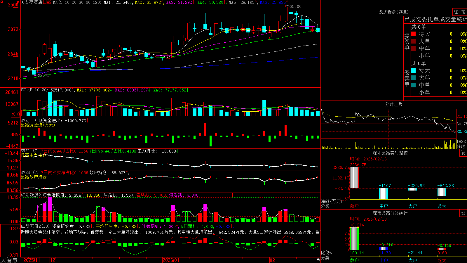Viewport: 467px width, 263px height.
Task: Click the 主力持仓: -18.838 value
Action: (158, 151)
